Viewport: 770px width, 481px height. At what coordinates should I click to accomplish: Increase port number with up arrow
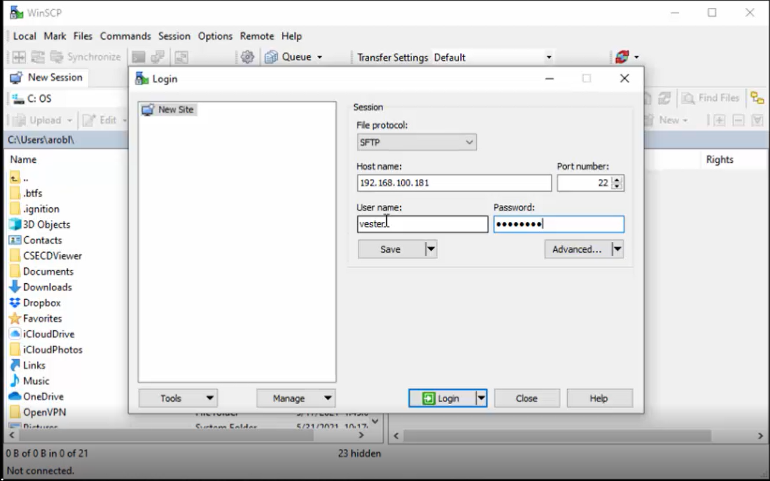[x=617, y=179]
